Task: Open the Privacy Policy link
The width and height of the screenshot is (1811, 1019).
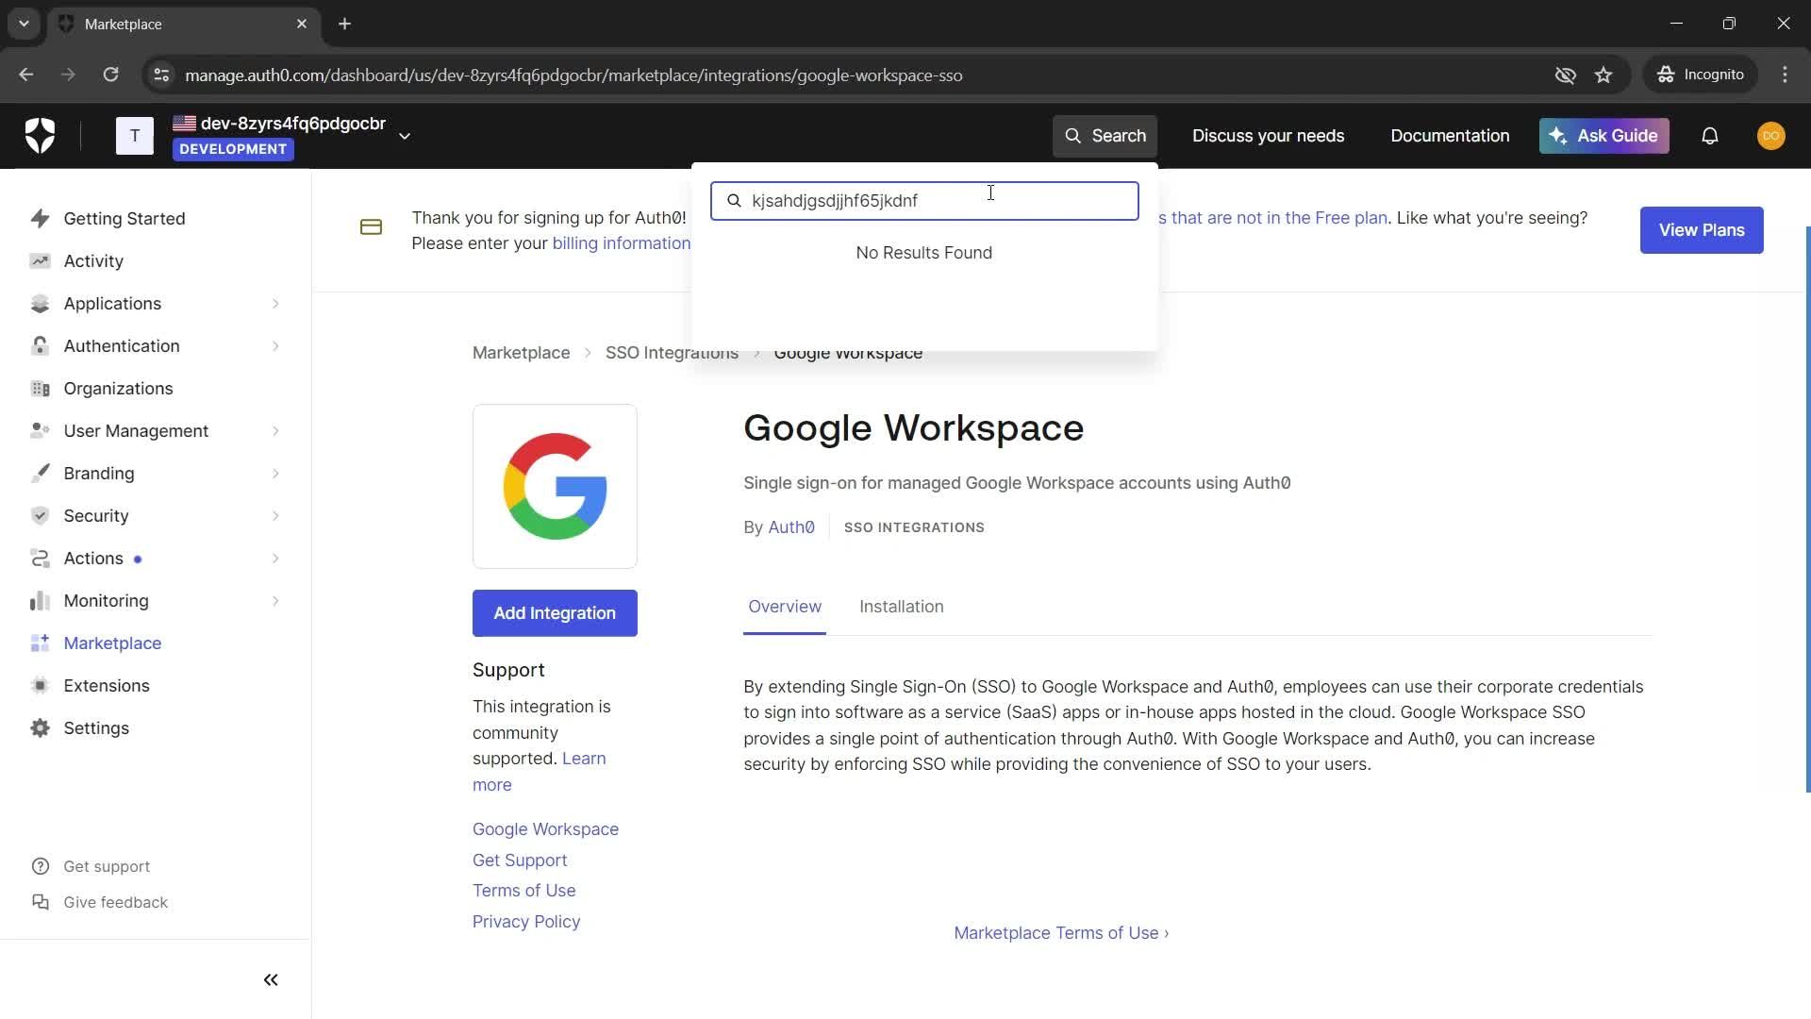Action: pyautogui.click(x=526, y=922)
